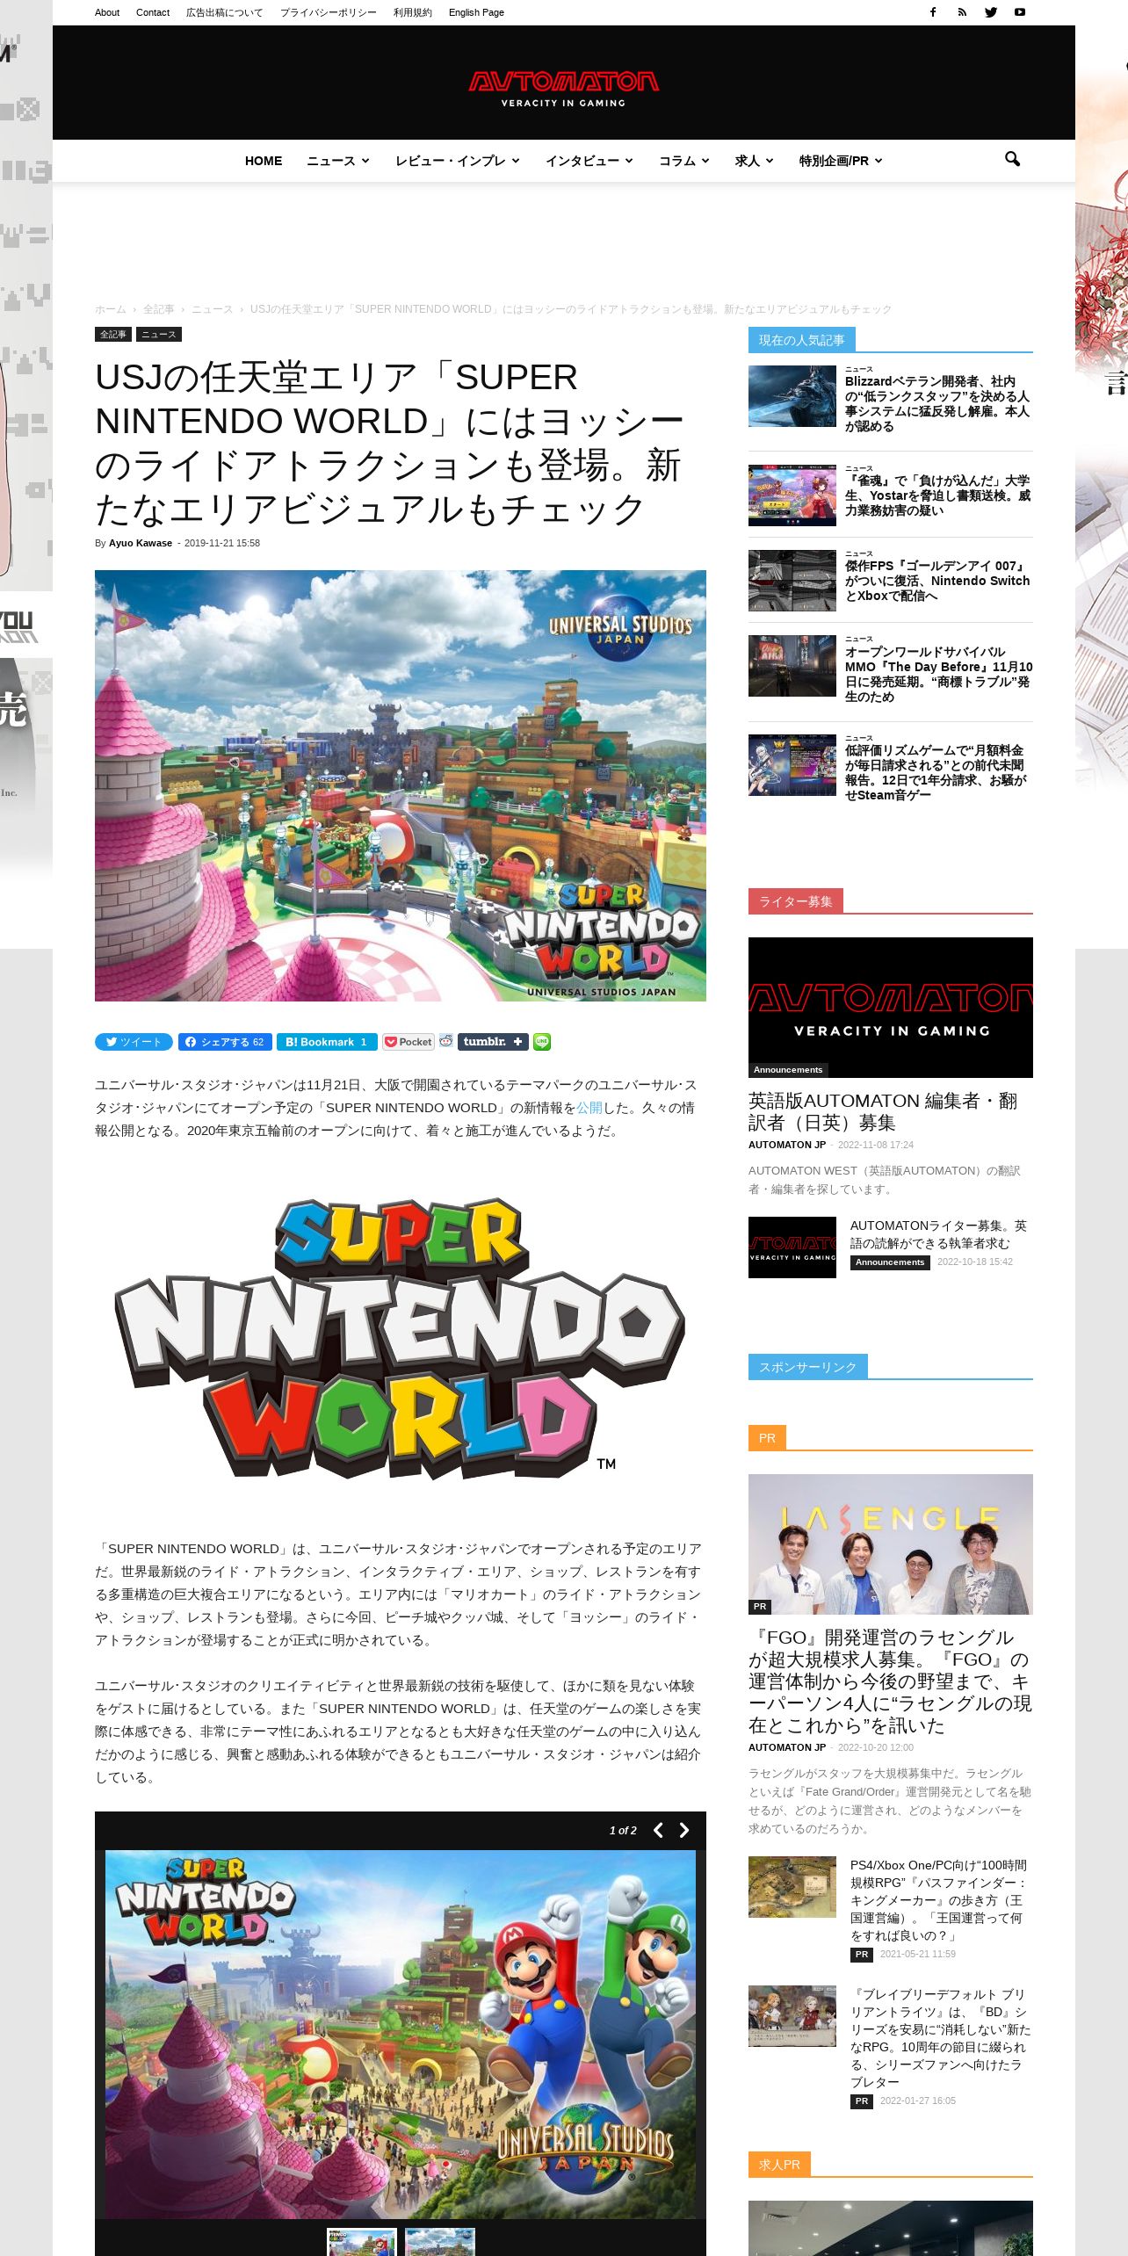Go to next gallery slide arrow

point(684,1831)
